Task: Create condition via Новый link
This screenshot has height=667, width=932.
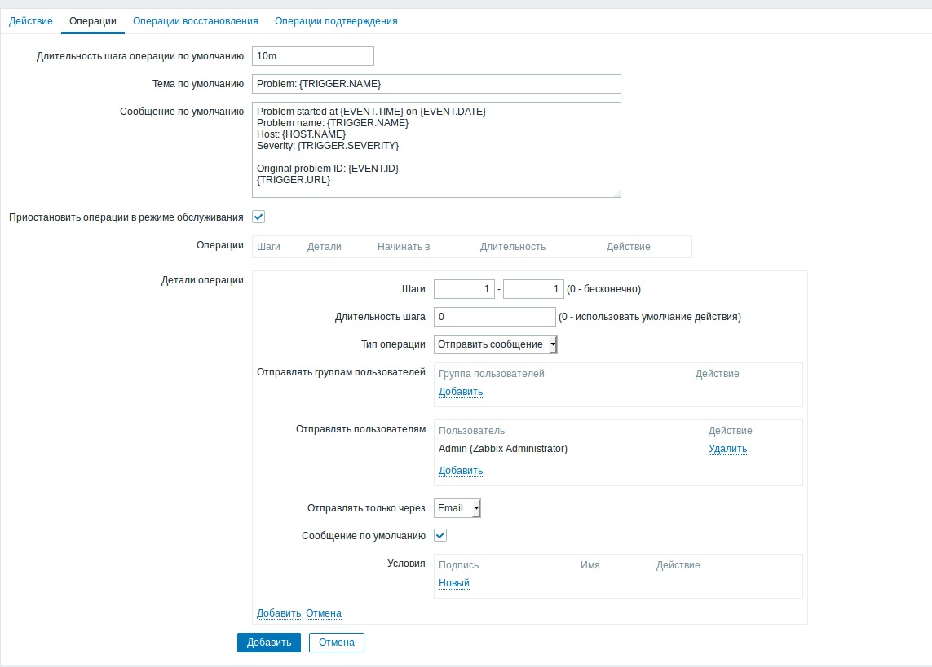Action: [453, 582]
